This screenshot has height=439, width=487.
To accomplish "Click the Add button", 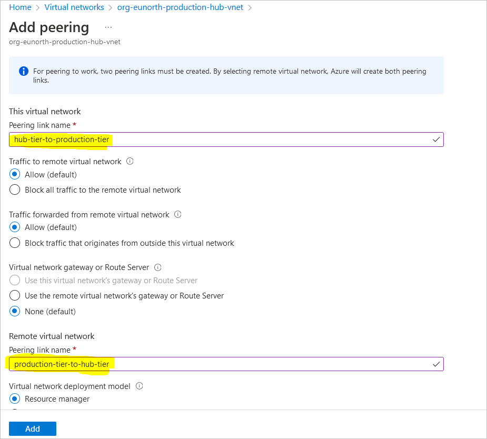I will coord(33,429).
